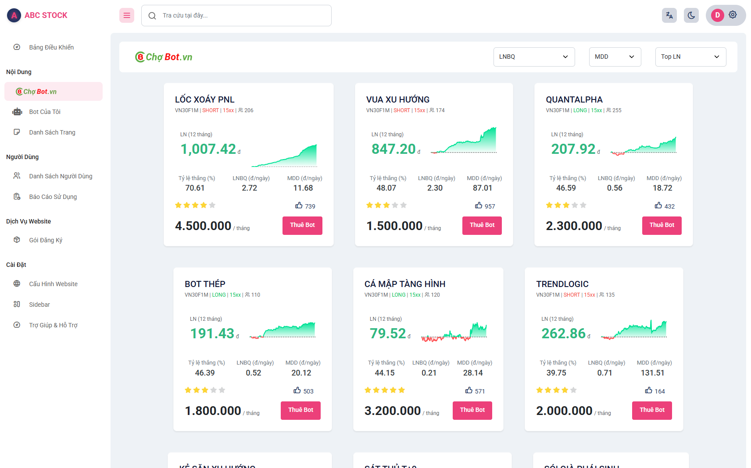Open the language translation icon
751x468 pixels.
click(x=669, y=15)
